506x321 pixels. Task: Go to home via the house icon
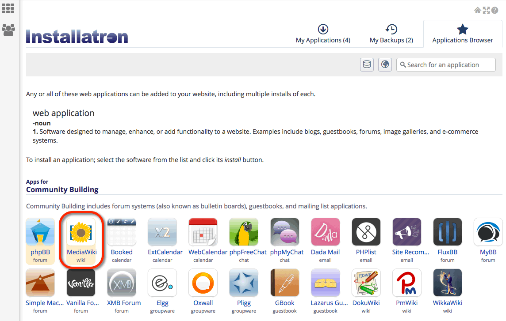478,10
